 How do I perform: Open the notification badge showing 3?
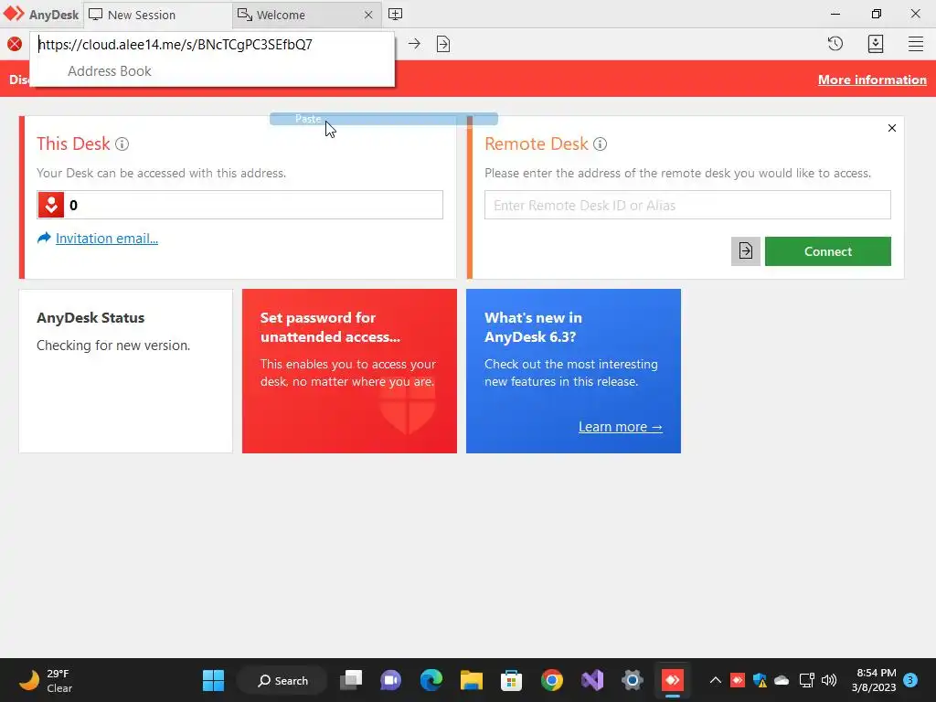pos(910,679)
